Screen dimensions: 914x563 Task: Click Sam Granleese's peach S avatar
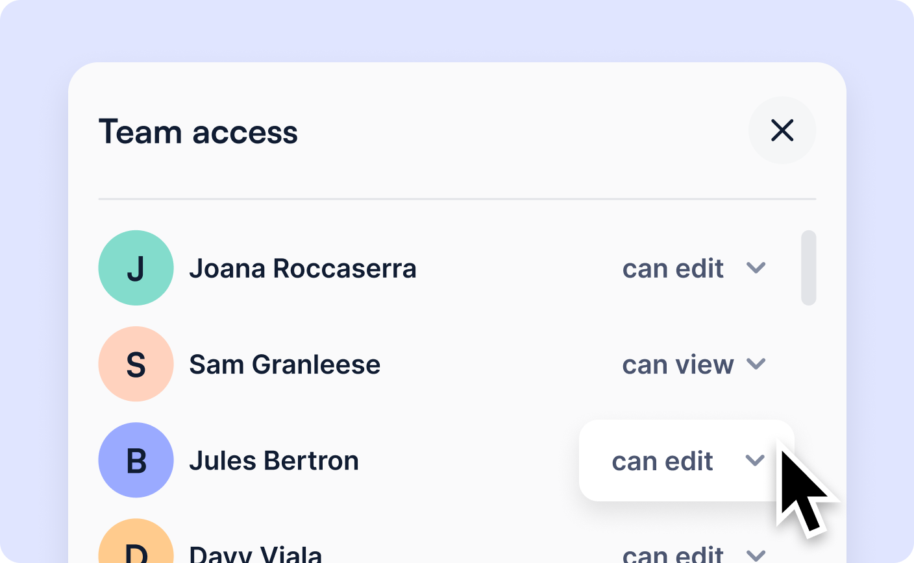(136, 364)
